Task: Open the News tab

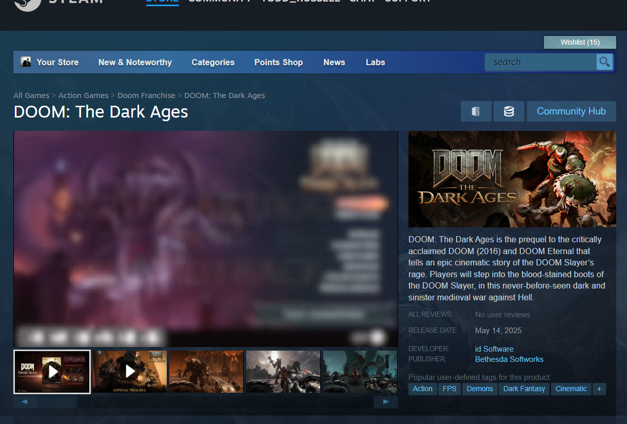Action: pyautogui.click(x=334, y=62)
